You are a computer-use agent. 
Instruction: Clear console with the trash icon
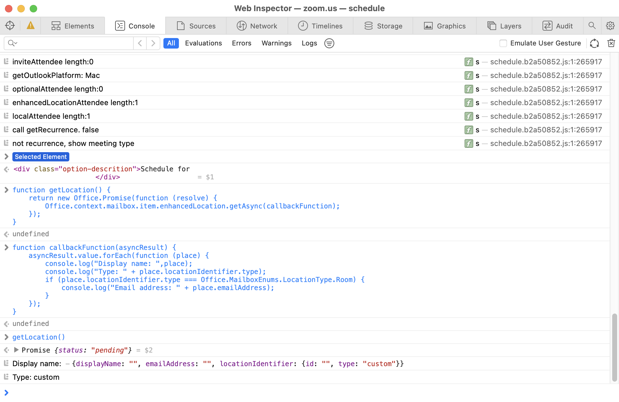(611, 43)
